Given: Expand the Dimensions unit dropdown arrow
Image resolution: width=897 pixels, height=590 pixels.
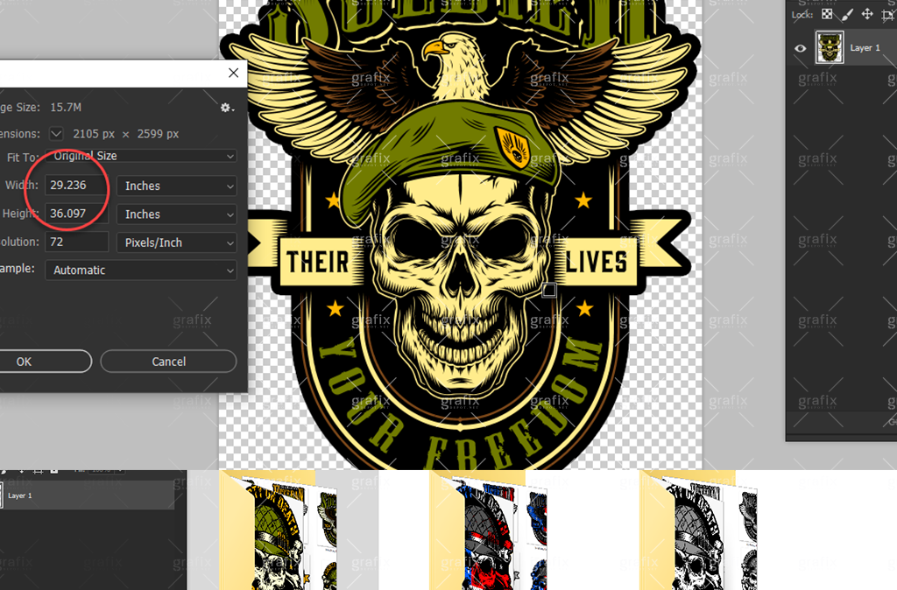Looking at the screenshot, I should (57, 134).
